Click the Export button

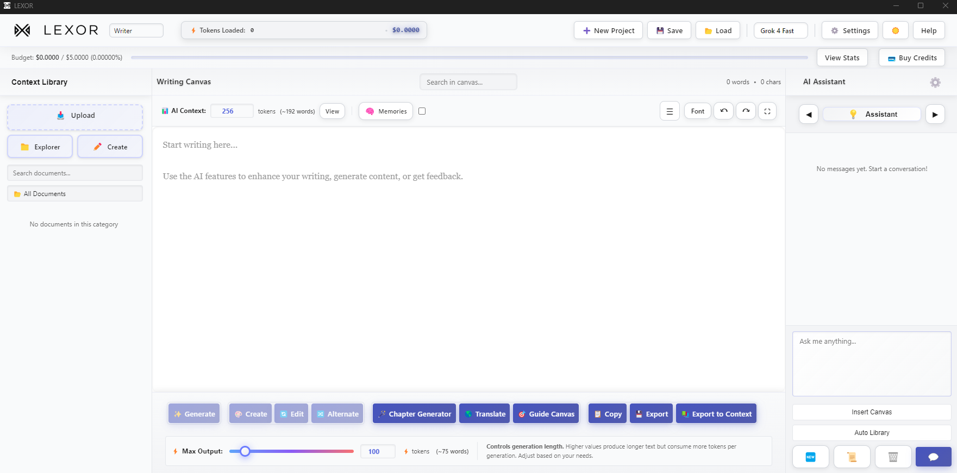pyautogui.click(x=652, y=414)
